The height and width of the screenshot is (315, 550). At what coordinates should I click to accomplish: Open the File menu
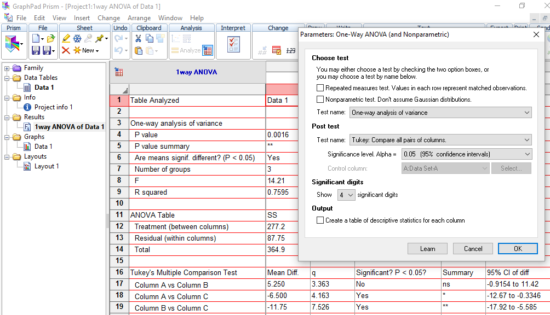coord(21,18)
